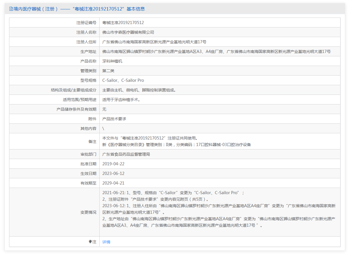
Task: Select effective date 2023-06-12
Action: pos(113,173)
